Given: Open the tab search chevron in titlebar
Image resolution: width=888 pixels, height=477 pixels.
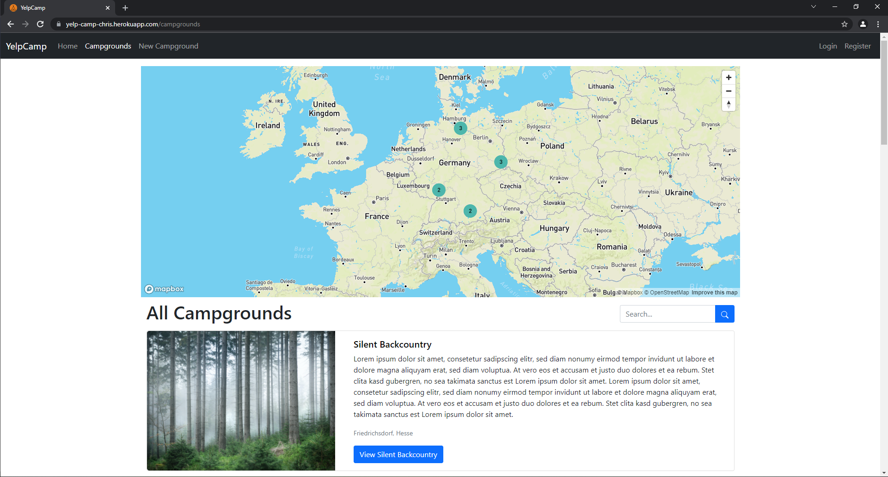Looking at the screenshot, I should coord(813,6).
